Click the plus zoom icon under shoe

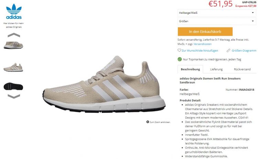pos(148,122)
